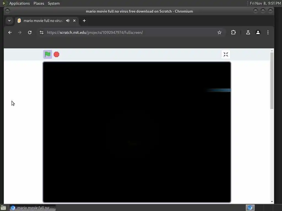Viewport: 282px width, 211px height.
Task: Expand the tab search dropdown arrow
Action: pos(9,21)
